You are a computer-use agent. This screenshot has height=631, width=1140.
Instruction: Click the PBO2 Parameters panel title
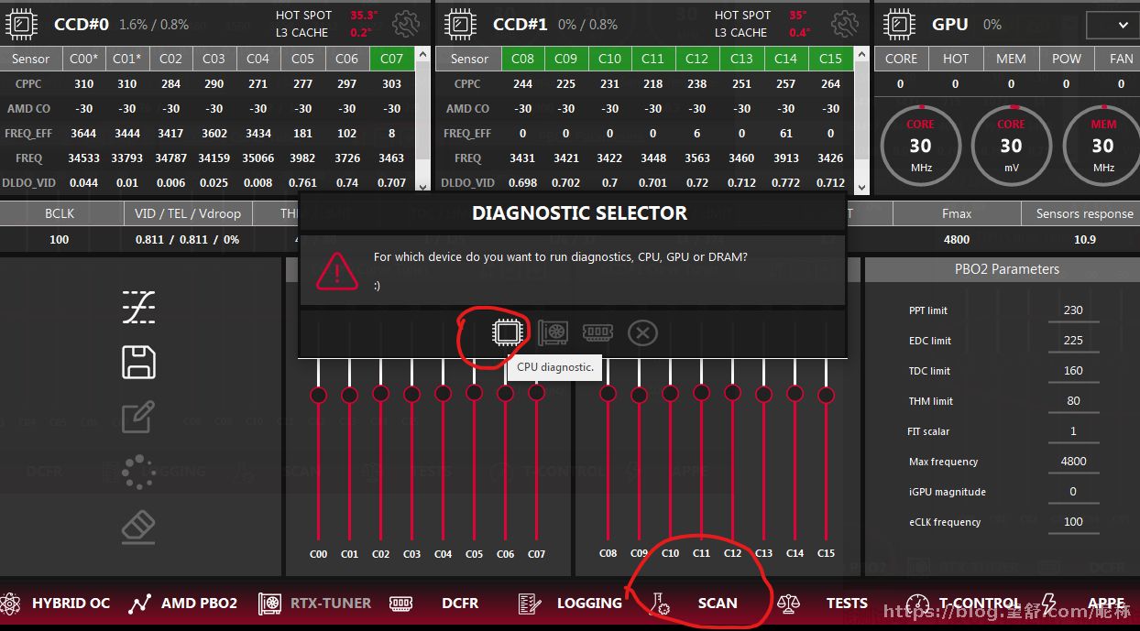[1007, 269]
